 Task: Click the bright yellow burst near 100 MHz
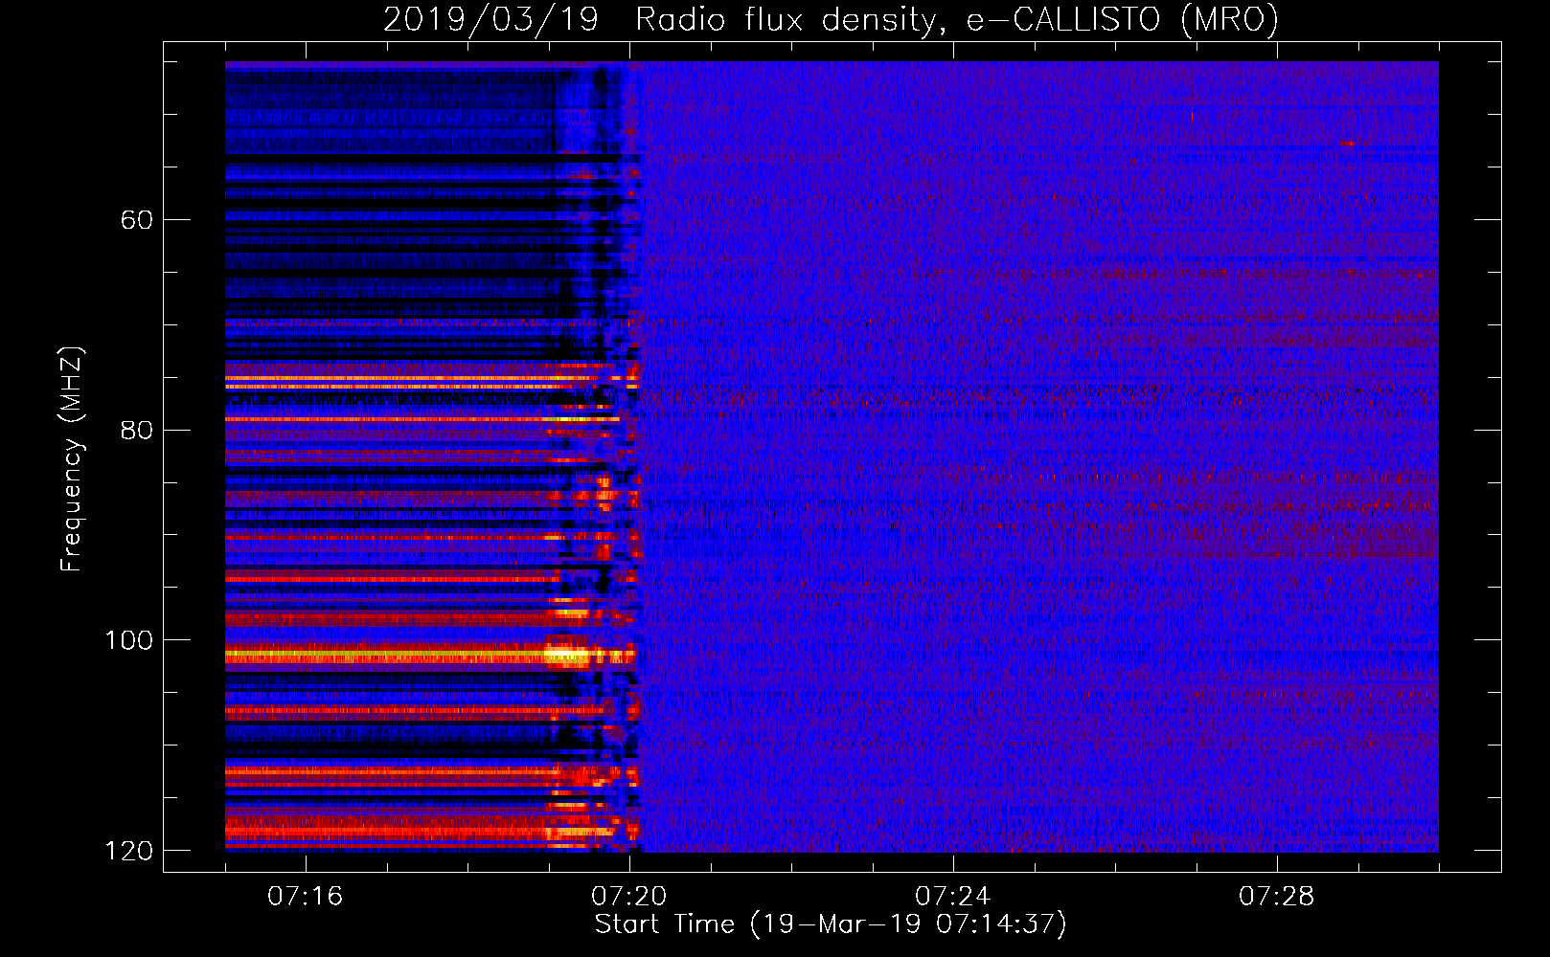coord(566,656)
